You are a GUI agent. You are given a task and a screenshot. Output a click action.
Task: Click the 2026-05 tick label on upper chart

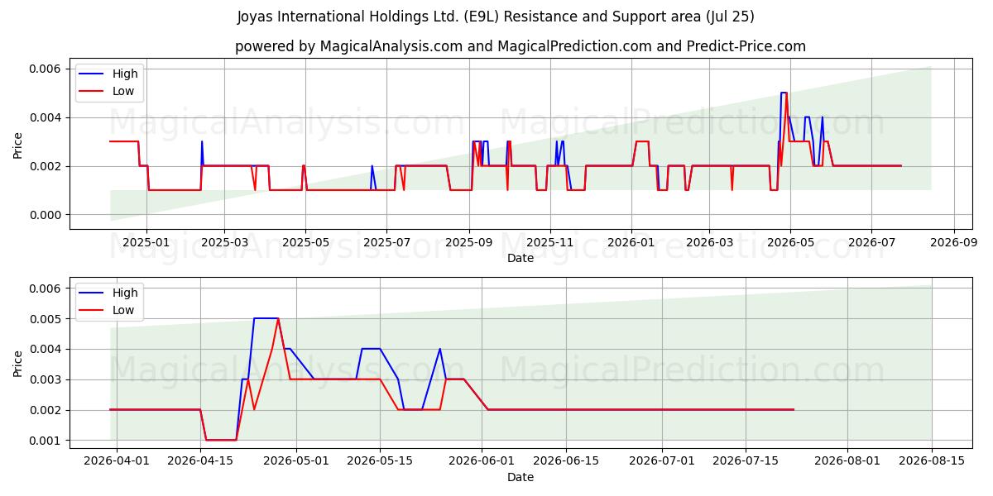[791, 243]
